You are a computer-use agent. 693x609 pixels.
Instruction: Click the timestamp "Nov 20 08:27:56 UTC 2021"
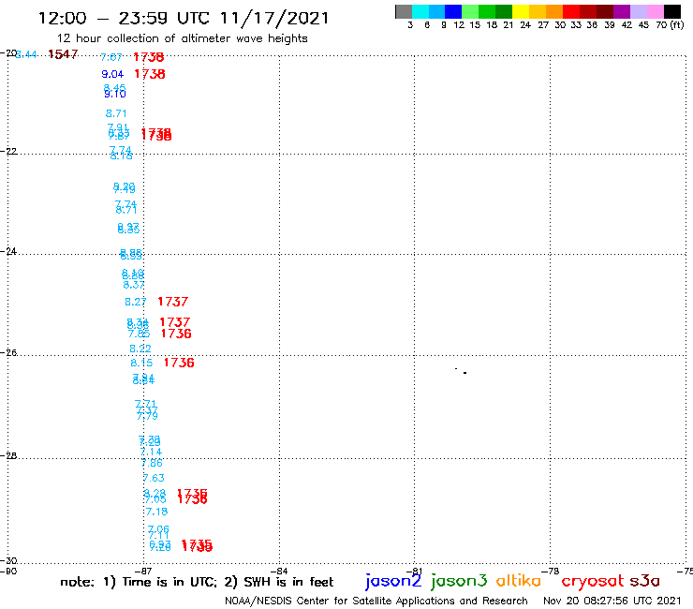tap(612, 601)
